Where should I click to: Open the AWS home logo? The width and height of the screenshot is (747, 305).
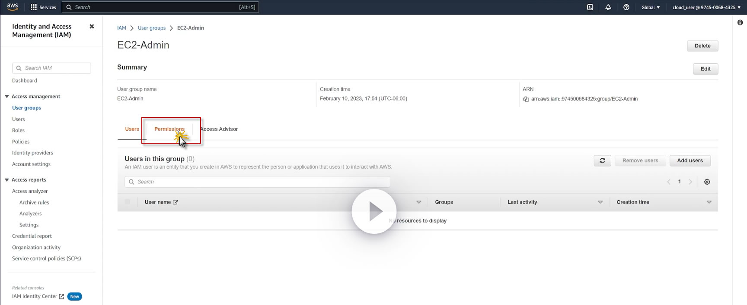point(13,7)
